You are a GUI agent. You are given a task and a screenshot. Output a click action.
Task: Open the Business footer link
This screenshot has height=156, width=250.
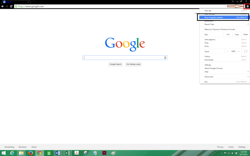click(x=23, y=147)
